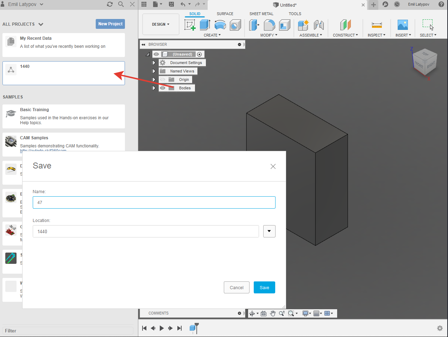Image resolution: width=448 pixels, height=337 pixels.
Task: Refresh the data panel
Action: tap(110, 4)
